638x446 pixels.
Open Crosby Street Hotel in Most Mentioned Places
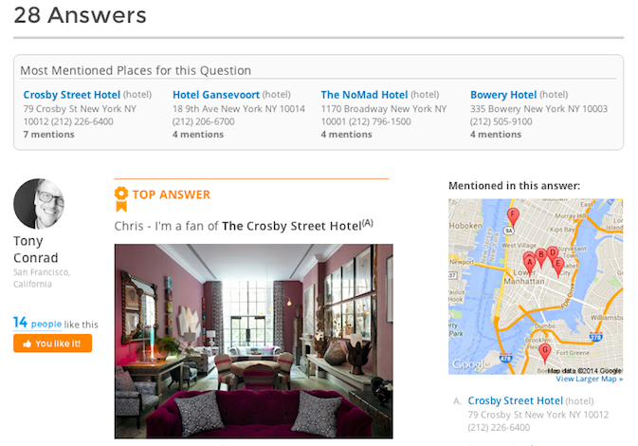click(72, 95)
